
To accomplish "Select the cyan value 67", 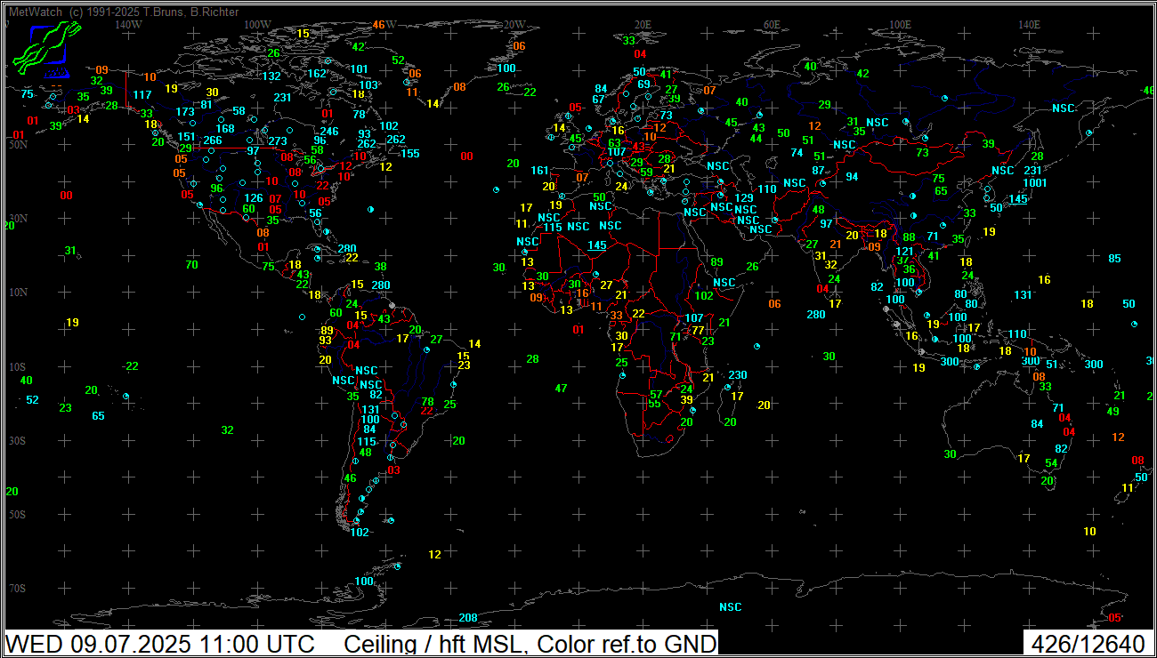I will 598,100.
